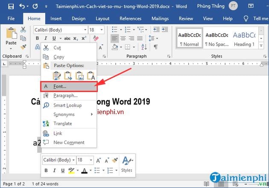Undo the last action in title bar
269x188 pixels.
(x=22, y=6)
